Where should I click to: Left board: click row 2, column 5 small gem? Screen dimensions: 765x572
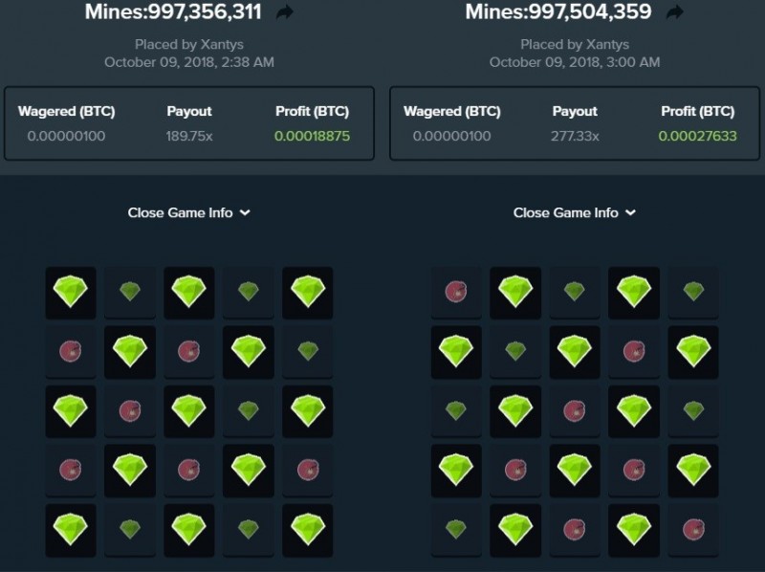(307, 351)
